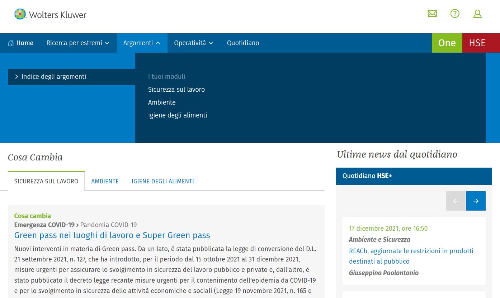Open the Green pass nei luoghi article
Image resolution: width=500 pixels, height=298 pixels.
pyautogui.click(x=112, y=235)
